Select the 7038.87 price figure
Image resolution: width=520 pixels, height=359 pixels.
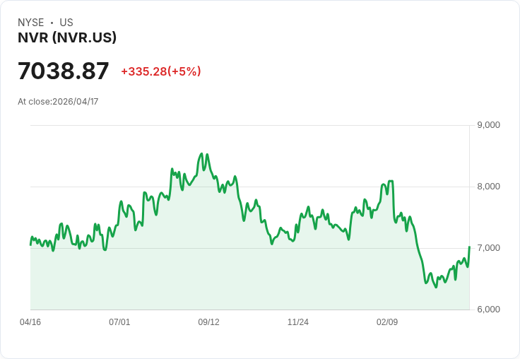point(64,71)
